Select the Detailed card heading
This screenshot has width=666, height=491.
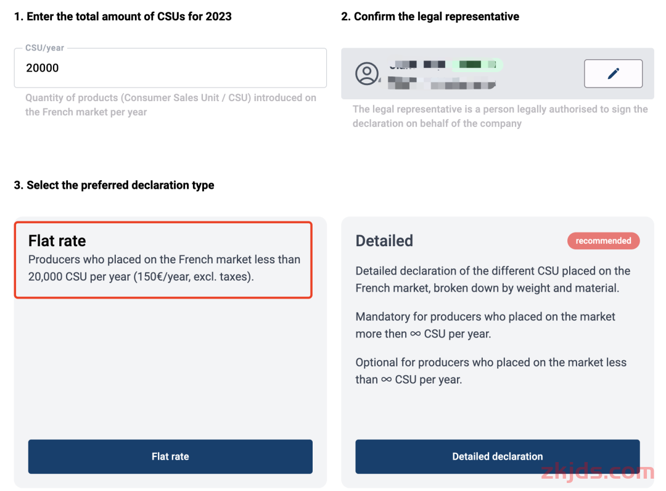click(x=384, y=241)
